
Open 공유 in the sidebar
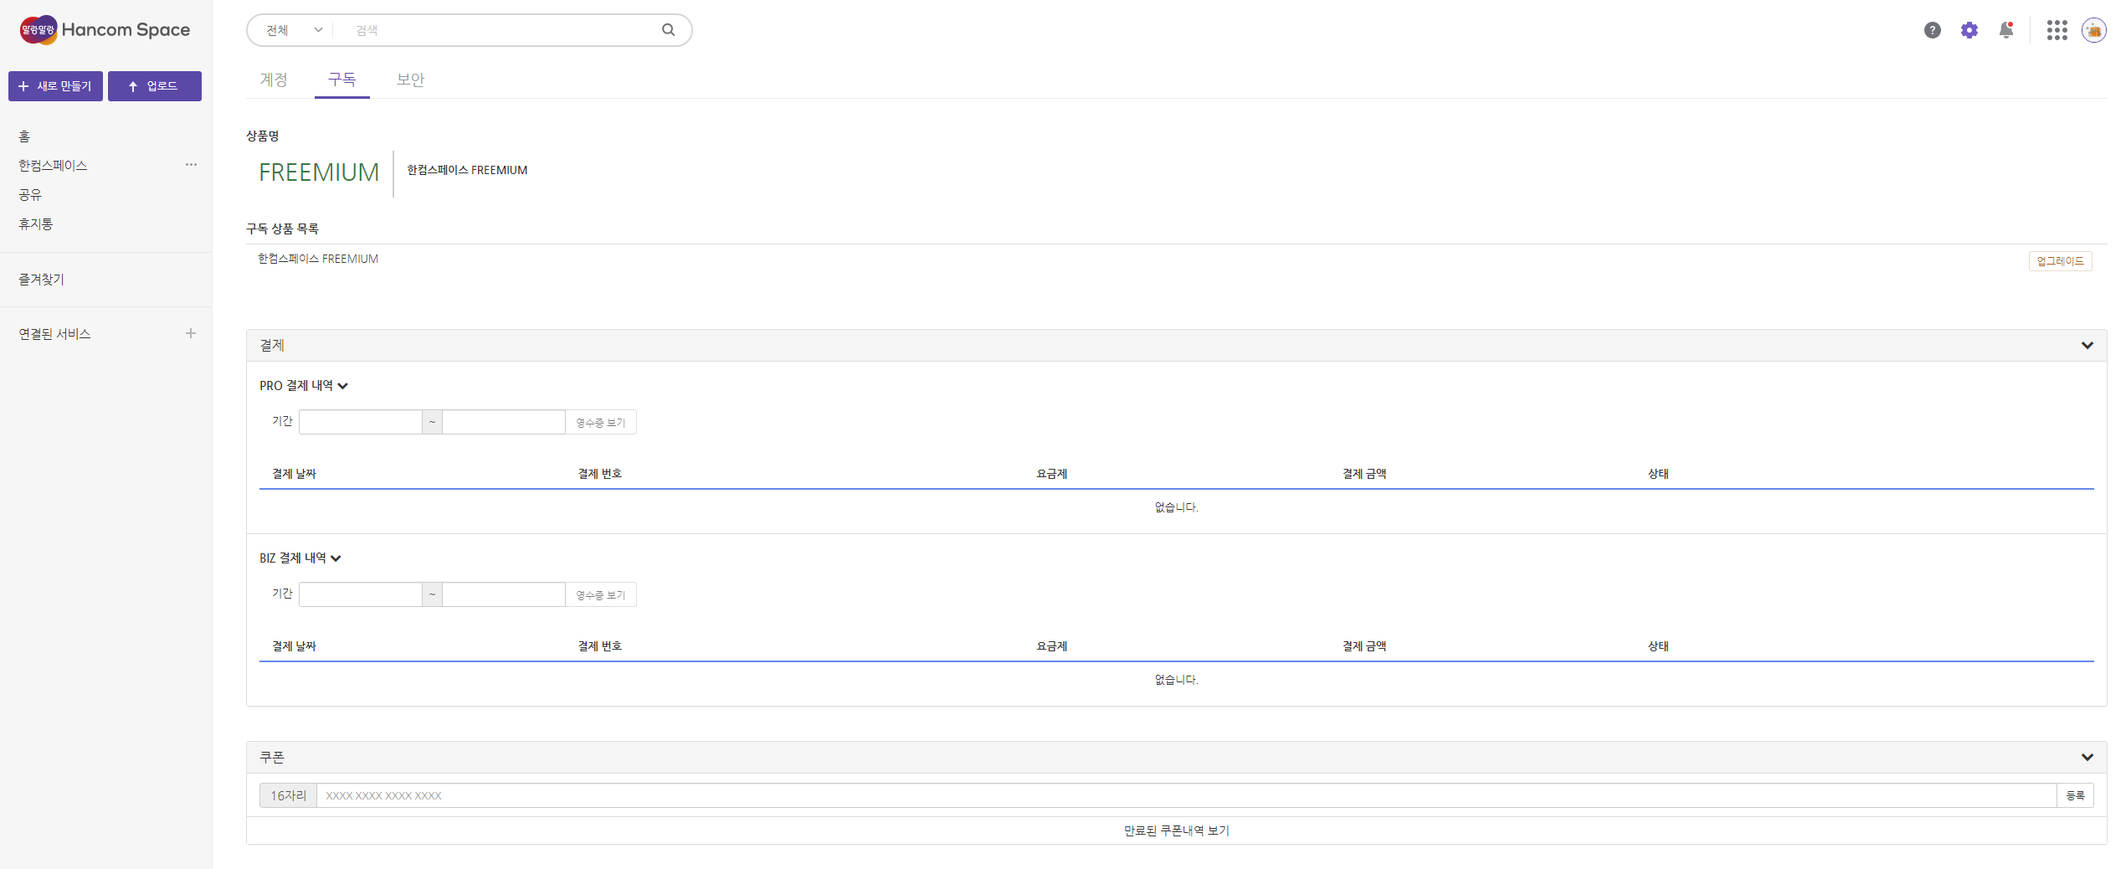[x=30, y=195]
